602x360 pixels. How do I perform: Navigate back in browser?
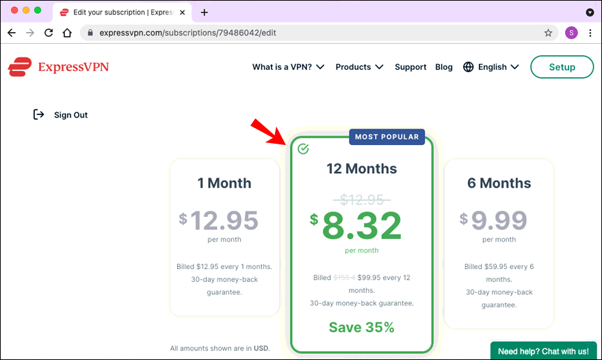click(x=12, y=33)
